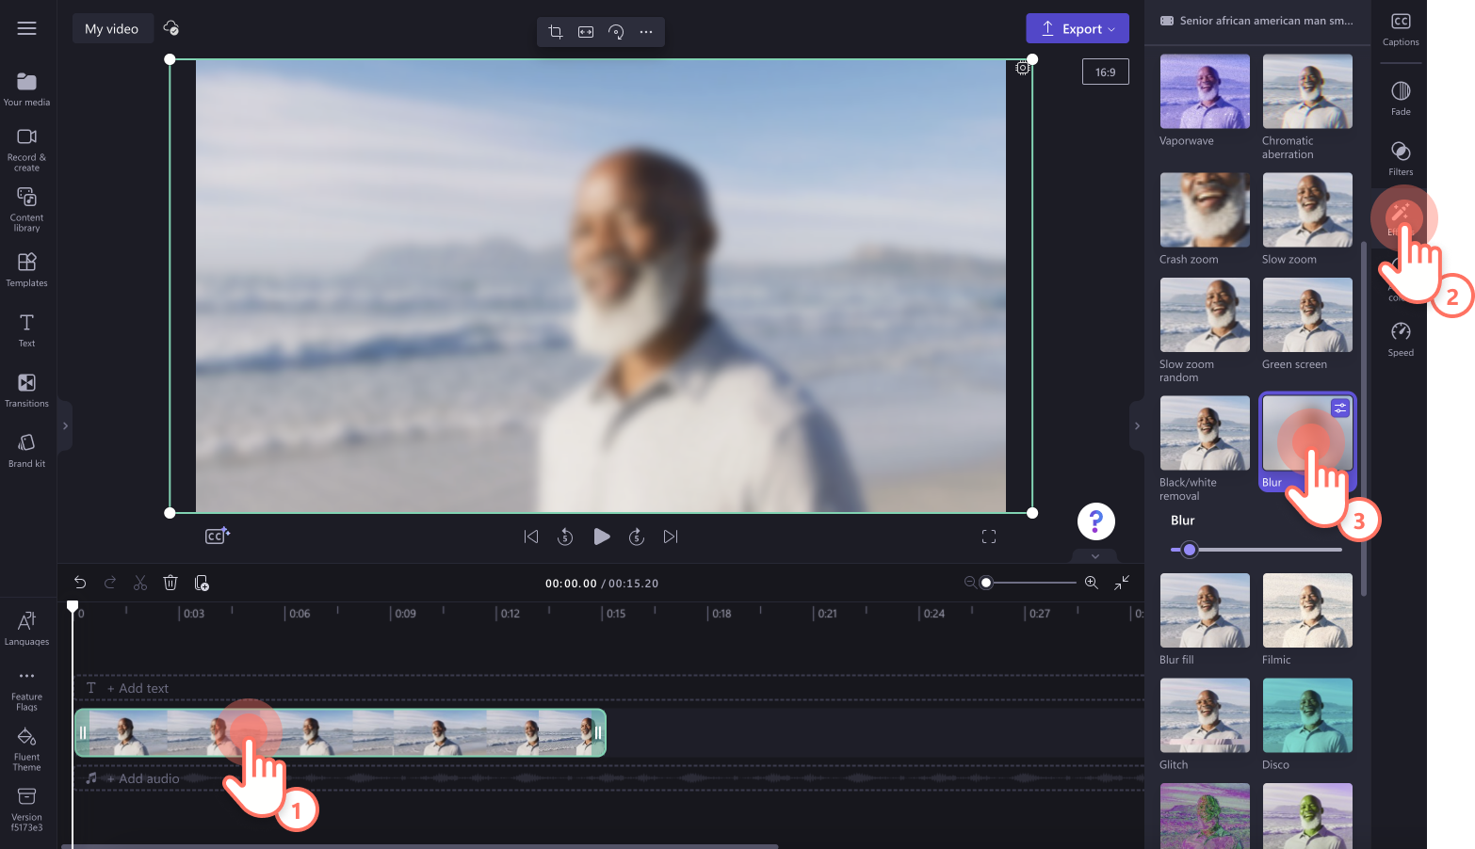Skip to the end of the video
This screenshot has width=1475, height=849.
pyautogui.click(x=671, y=537)
